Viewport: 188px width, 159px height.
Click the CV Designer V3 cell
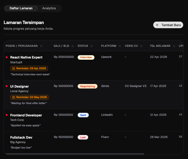point(136,86)
